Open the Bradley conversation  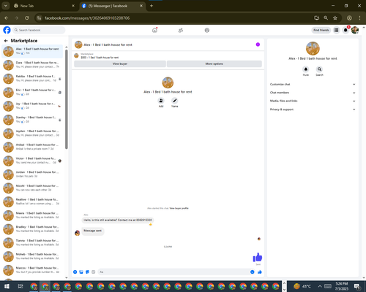point(32,228)
